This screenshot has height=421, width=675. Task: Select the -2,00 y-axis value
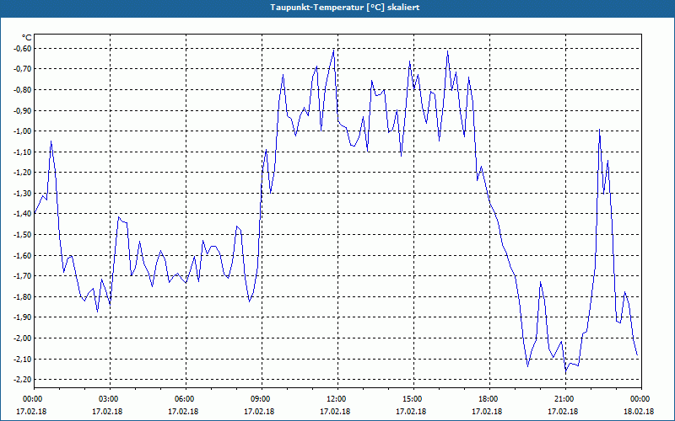22,338
